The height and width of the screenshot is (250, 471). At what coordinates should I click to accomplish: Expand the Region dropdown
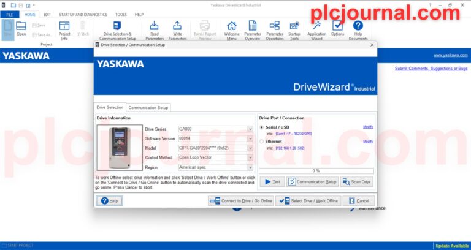(250, 167)
